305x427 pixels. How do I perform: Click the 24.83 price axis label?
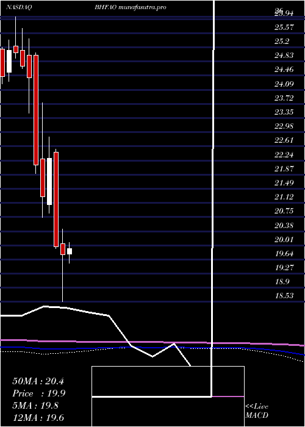284,56
